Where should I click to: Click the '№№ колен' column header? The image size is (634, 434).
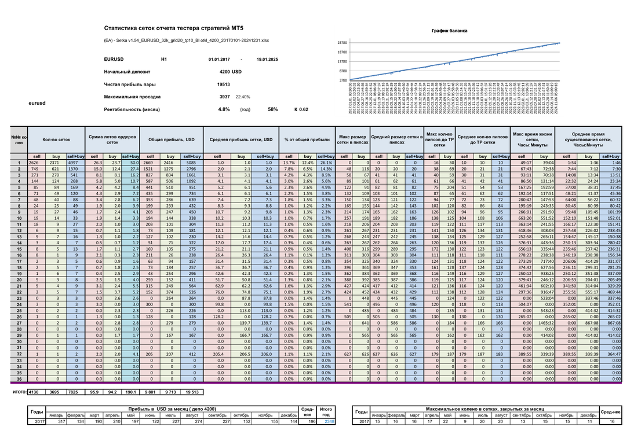[19, 139]
